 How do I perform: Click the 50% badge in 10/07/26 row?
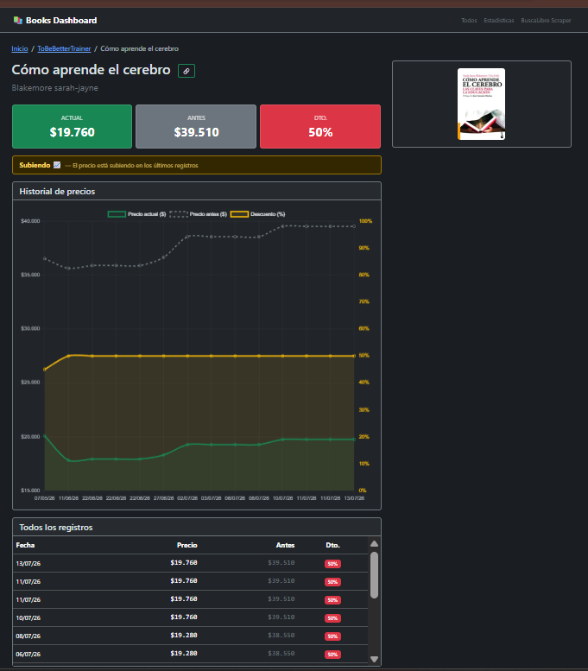332,618
